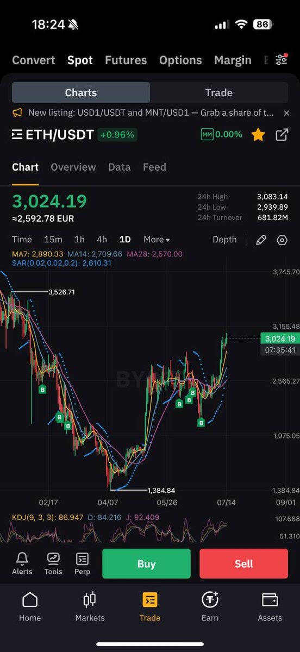
Task: Tap the ETH/USDT pair switcher icon
Action: pos(17,135)
